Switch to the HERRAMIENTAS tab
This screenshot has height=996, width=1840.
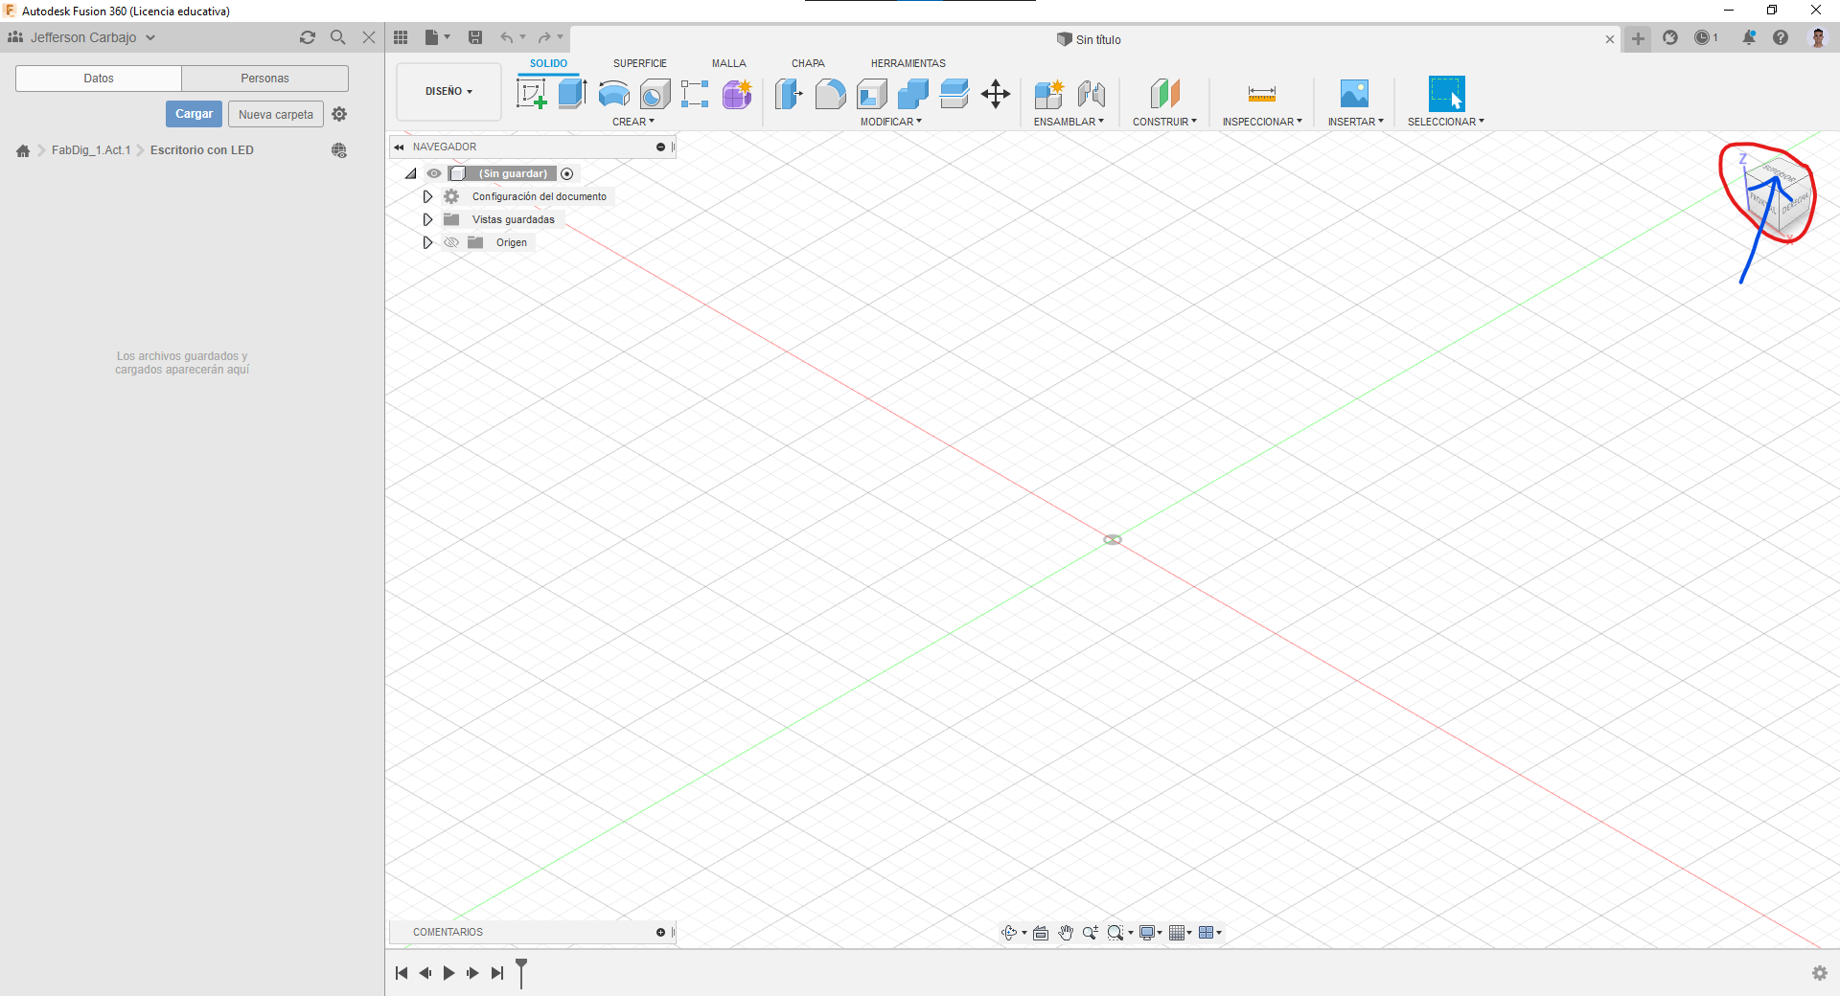click(908, 63)
